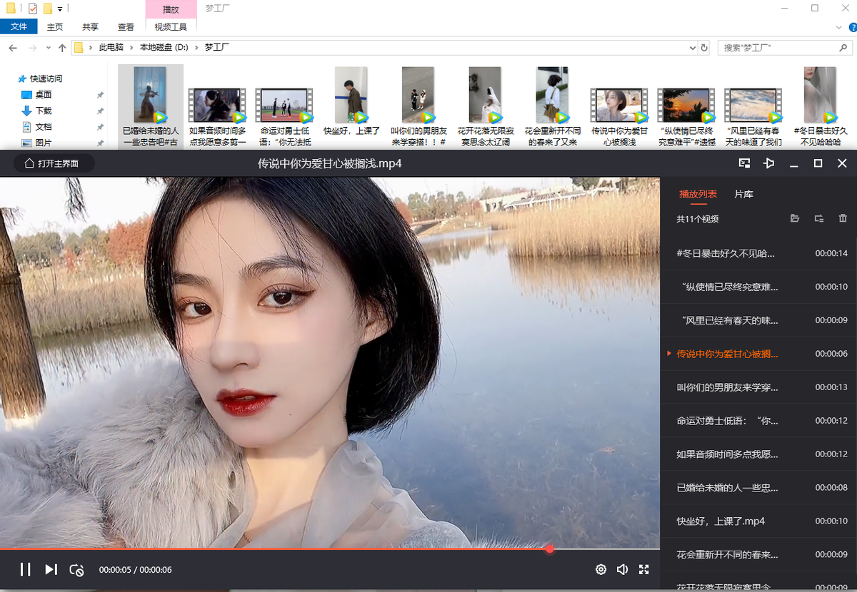Viewport: 857px width, 592px height.
Task: Select 命运对勇士低语 video thumbnail
Action: (284, 106)
